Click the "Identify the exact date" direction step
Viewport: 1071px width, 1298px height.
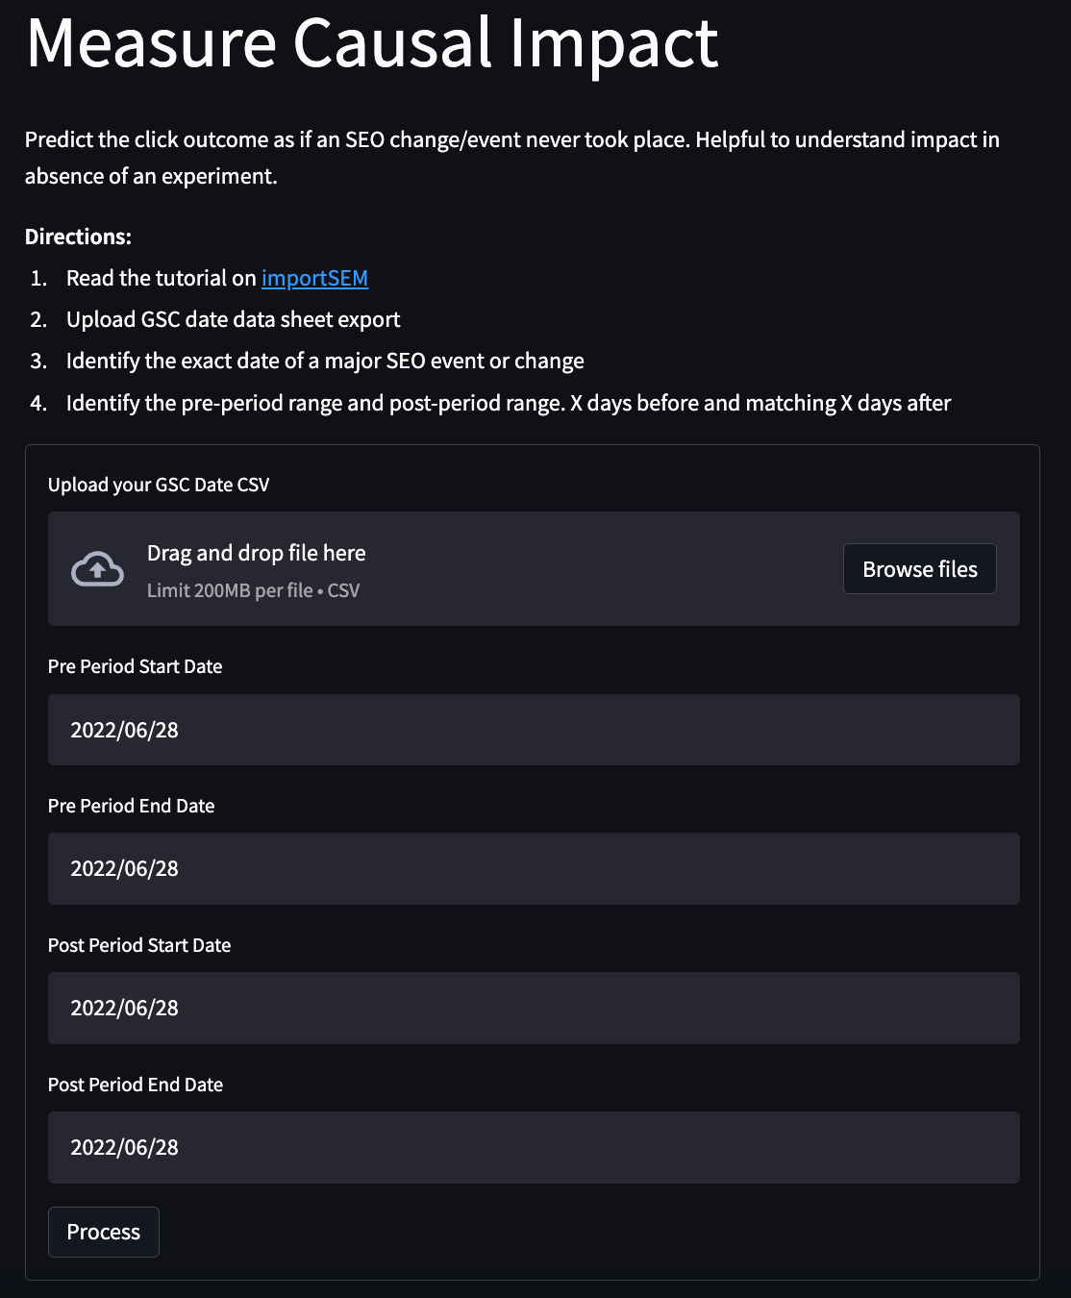(x=325, y=361)
